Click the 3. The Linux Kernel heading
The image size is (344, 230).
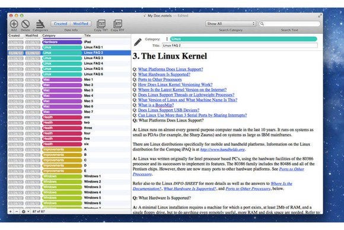click(170, 56)
